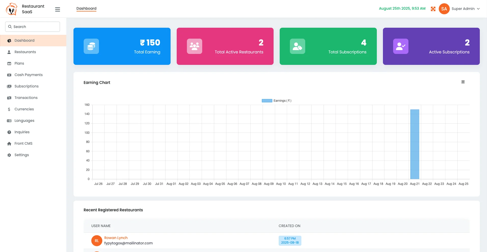Click inside the Search field
The image size is (487, 252).
(x=32, y=27)
